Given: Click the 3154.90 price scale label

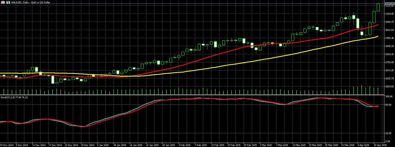Looking at the screenshot, I should coord(389,14).
